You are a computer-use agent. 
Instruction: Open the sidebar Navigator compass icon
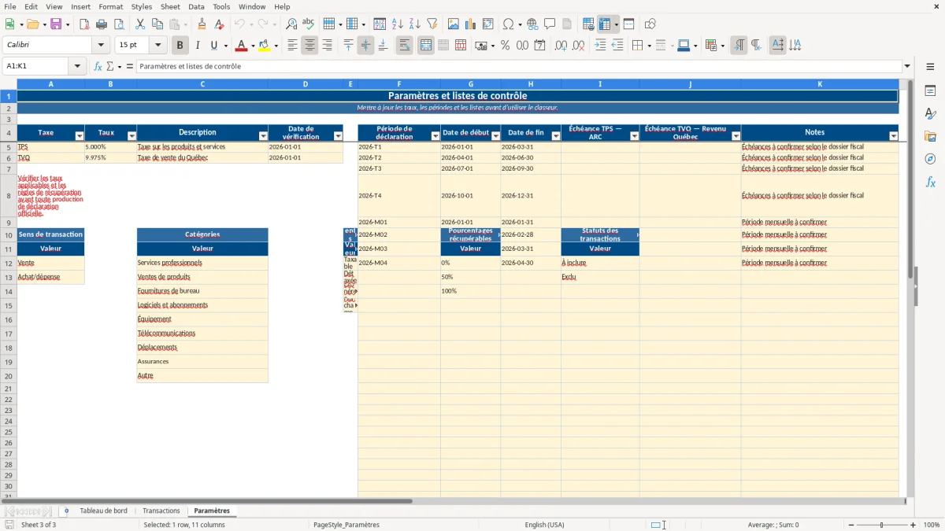930,159
